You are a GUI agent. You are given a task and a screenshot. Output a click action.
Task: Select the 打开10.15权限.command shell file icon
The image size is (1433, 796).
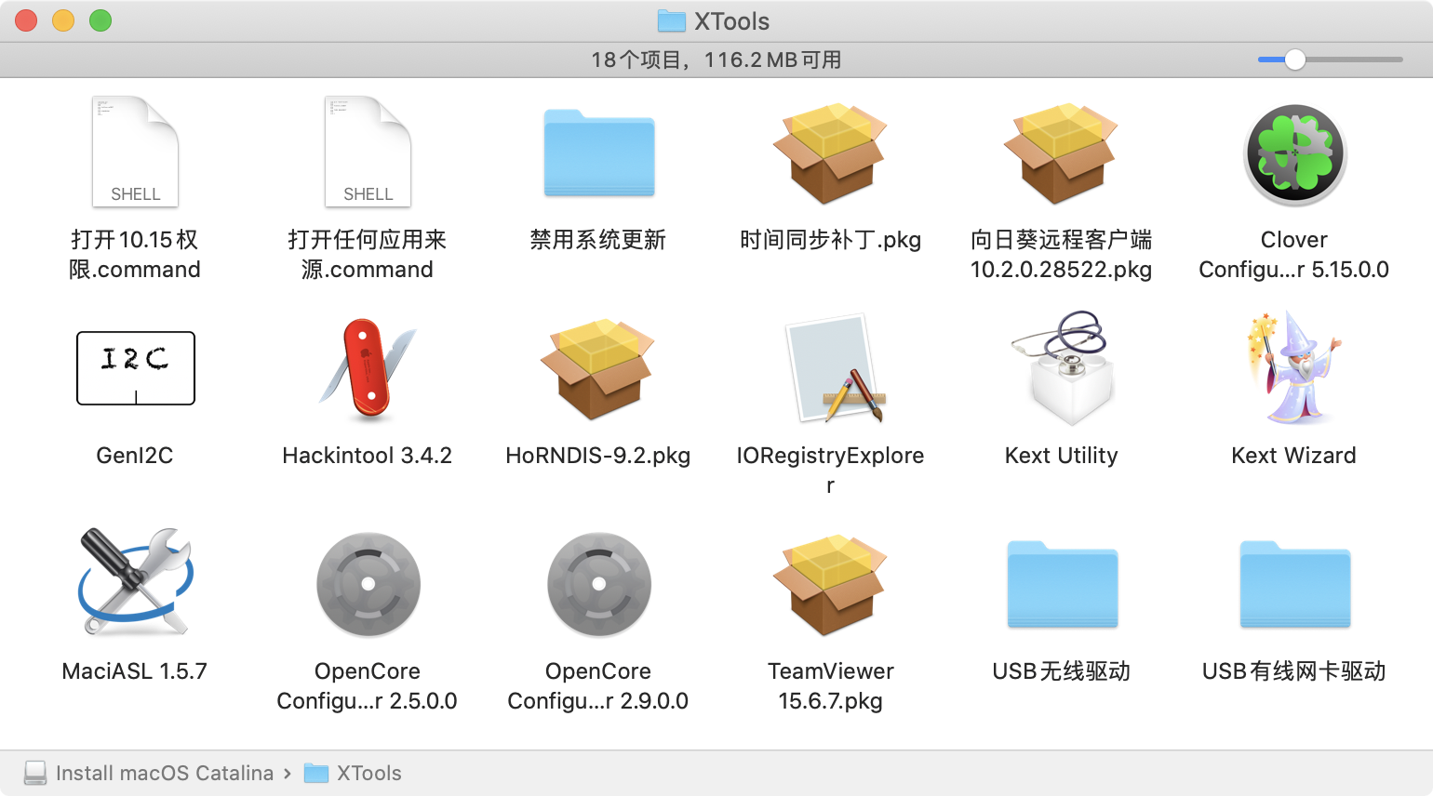[x=135, y=152]
